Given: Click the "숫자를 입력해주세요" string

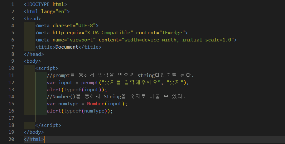Looking at the screenshot, I should pos(132,82).
